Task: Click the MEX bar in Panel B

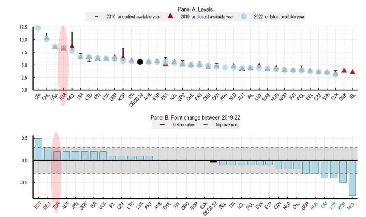Action: coord(351,178)
